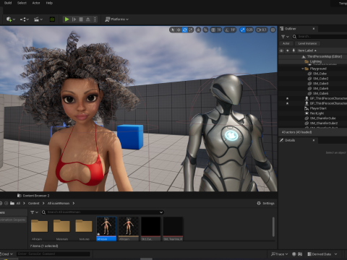Toggle the surface snapping icon

[x=205, y=30]
